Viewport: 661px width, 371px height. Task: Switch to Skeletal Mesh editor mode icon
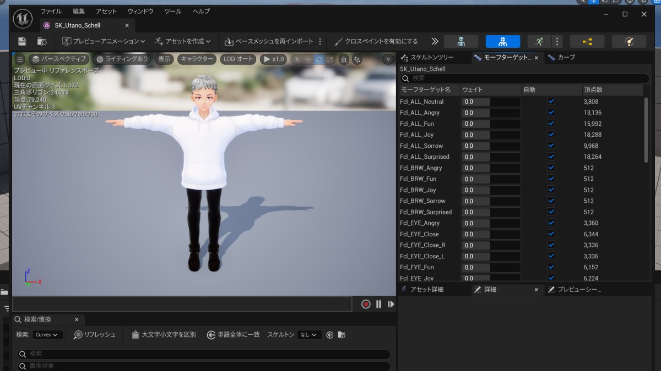502,41
